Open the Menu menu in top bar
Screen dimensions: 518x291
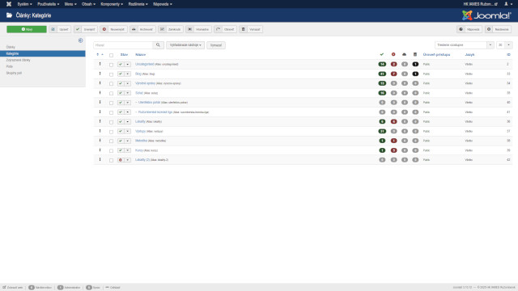(x=70, y=4)
